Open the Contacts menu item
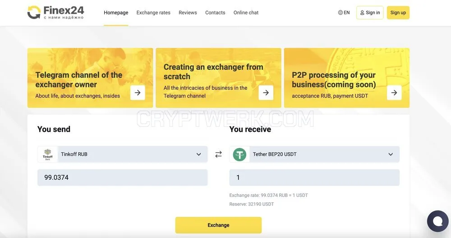Screen dimensions: 451x238 tap(215, 13)
